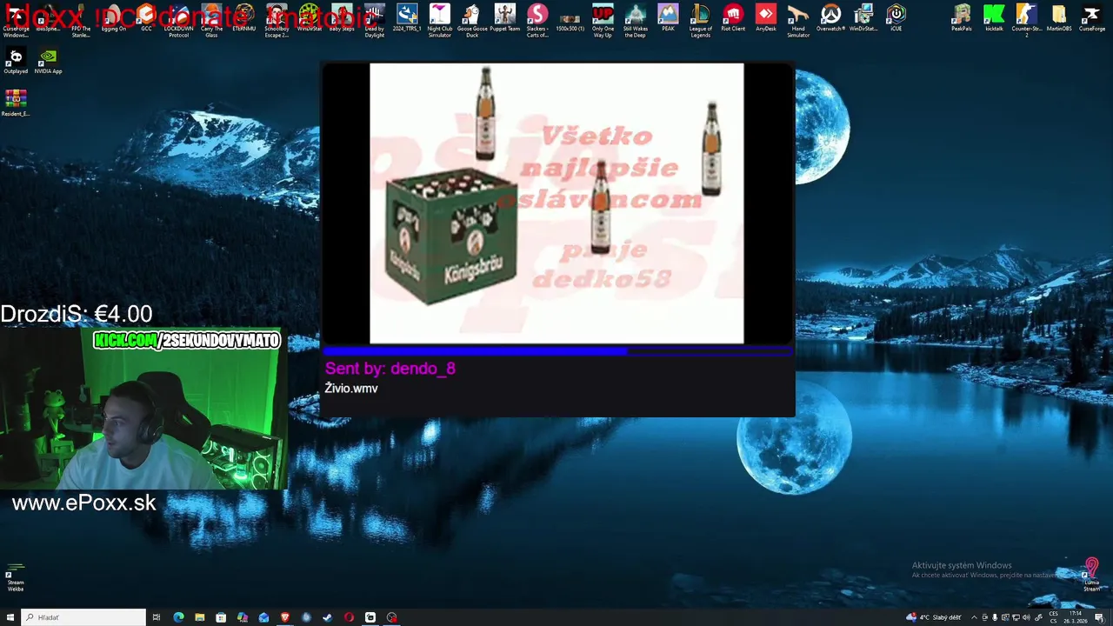Open notification center on taskbar

click(x=1100, y=617)
